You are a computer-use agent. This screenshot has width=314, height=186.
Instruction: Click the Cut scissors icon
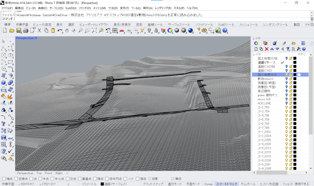coord(40,31)
